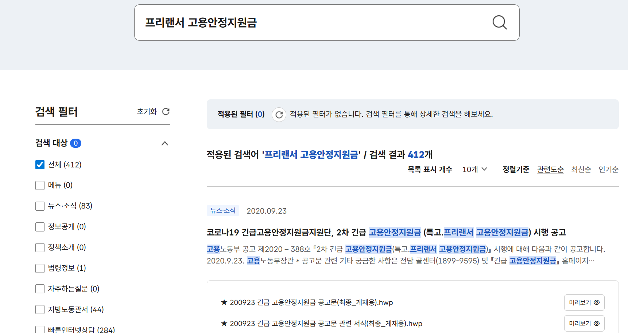Click the 목록 표시 개수 label
Viewport: 628px width, 333px height.
(430, 169)
